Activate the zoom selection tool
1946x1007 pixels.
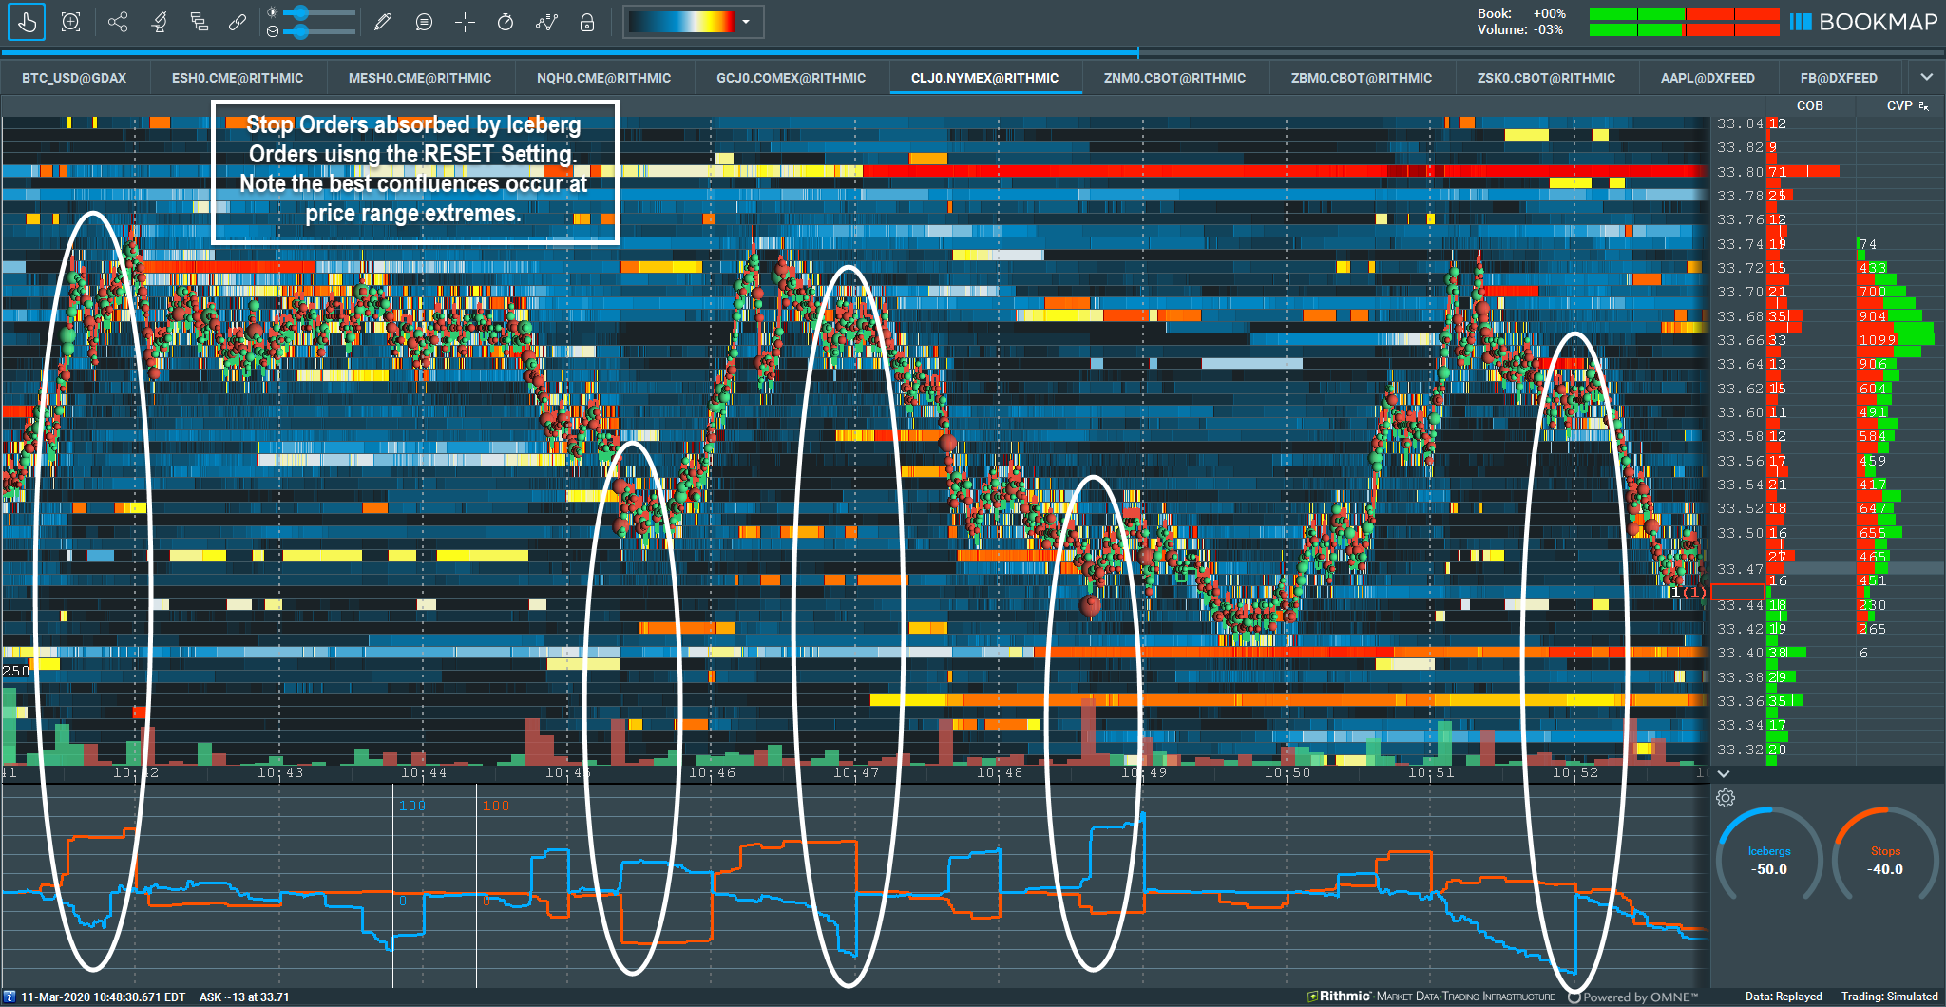pos(70,21)
